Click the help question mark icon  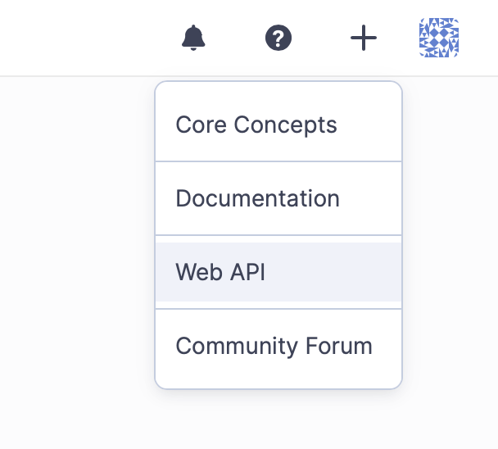278,38
